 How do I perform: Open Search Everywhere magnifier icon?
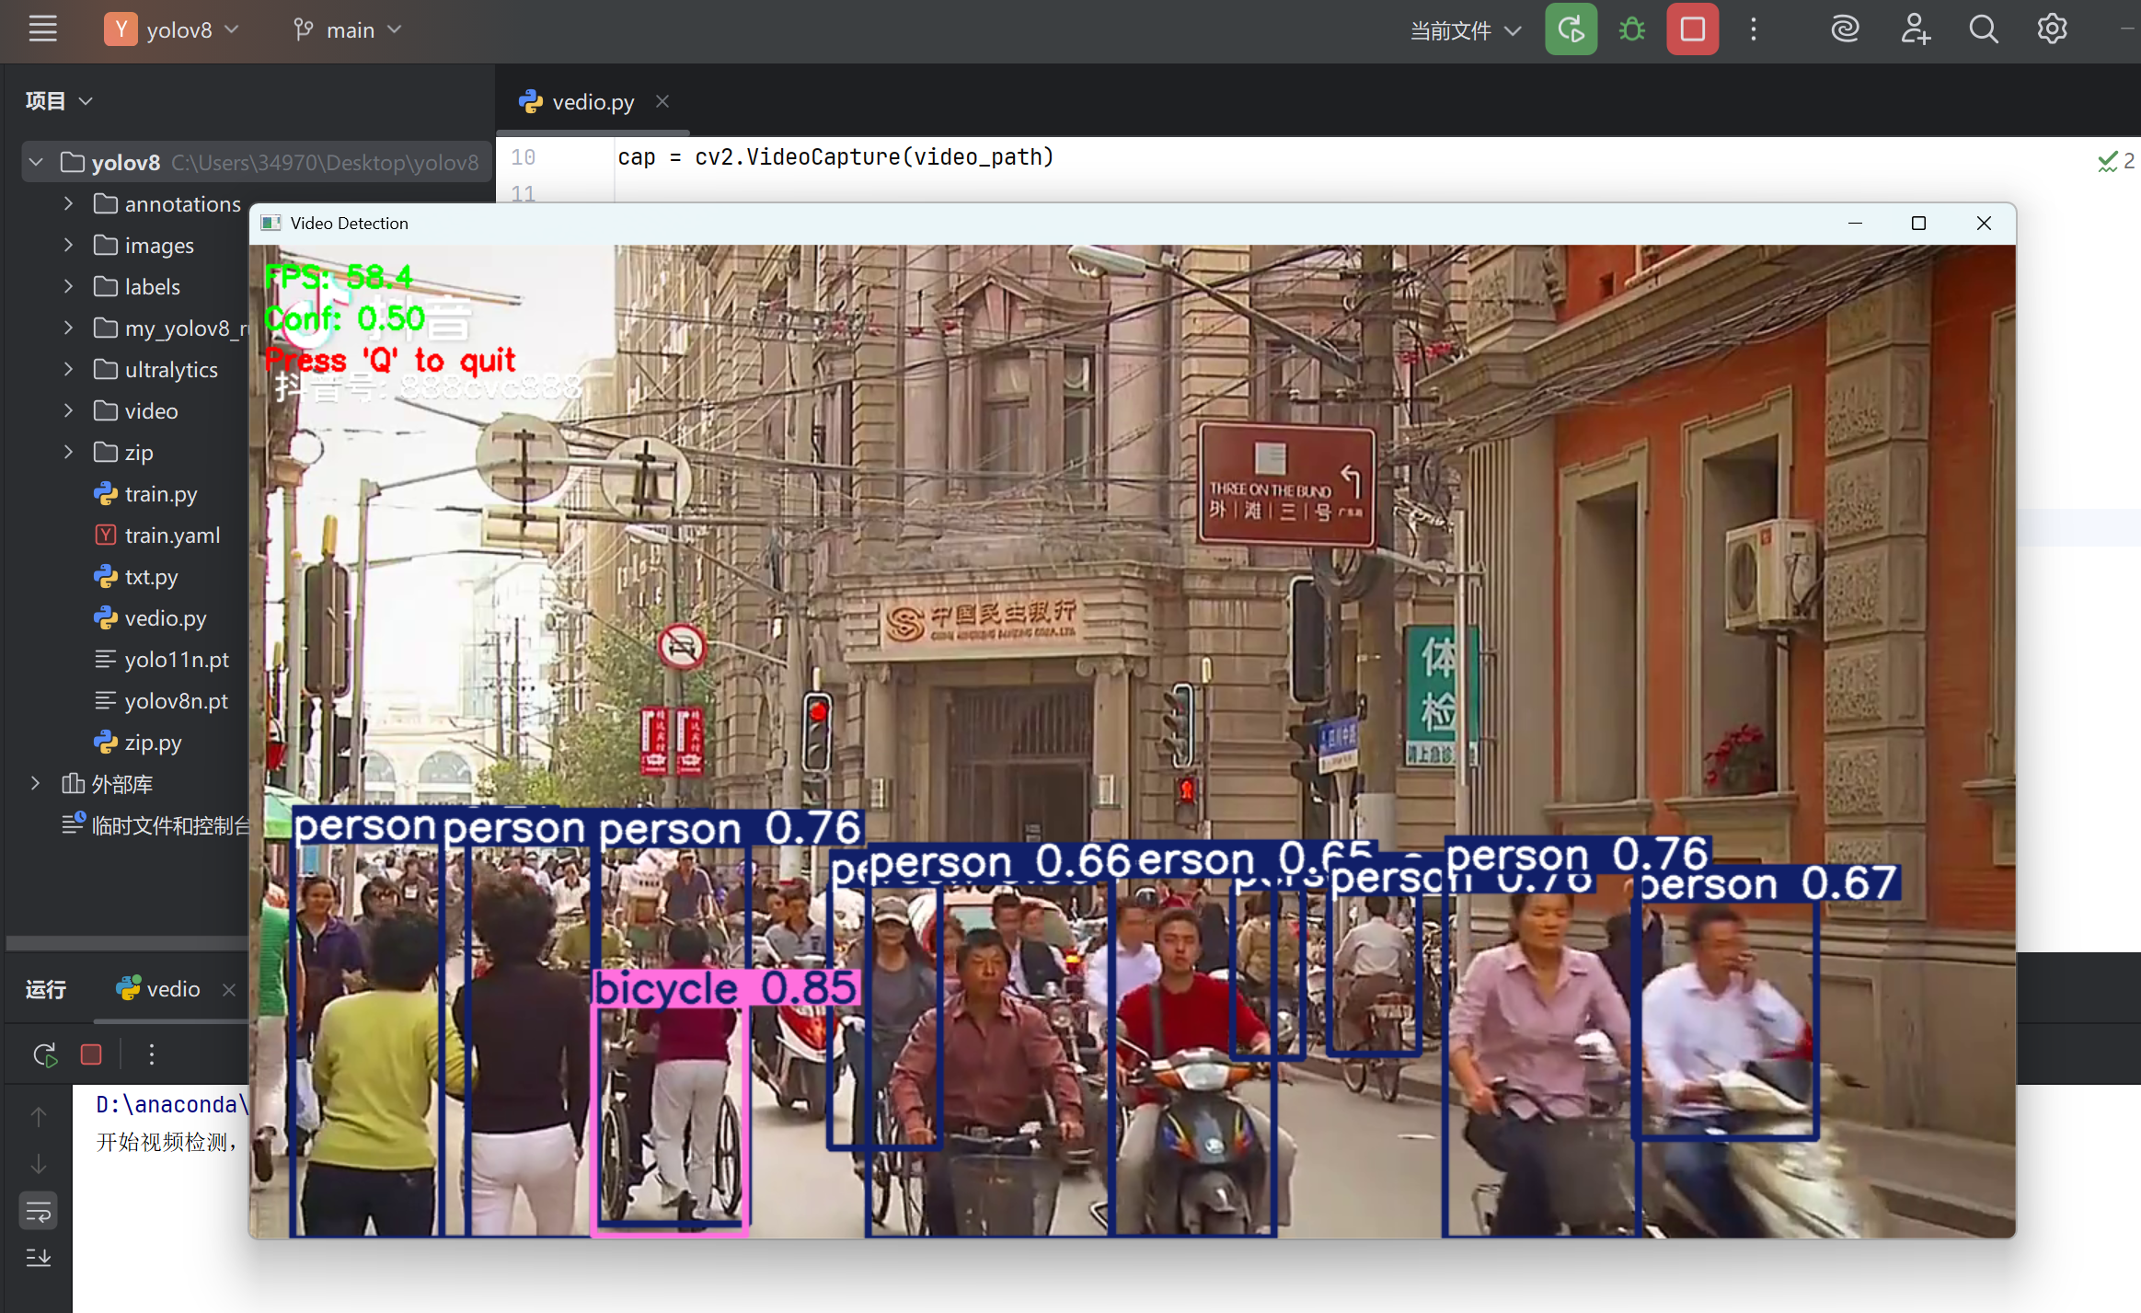point(1983,29)
